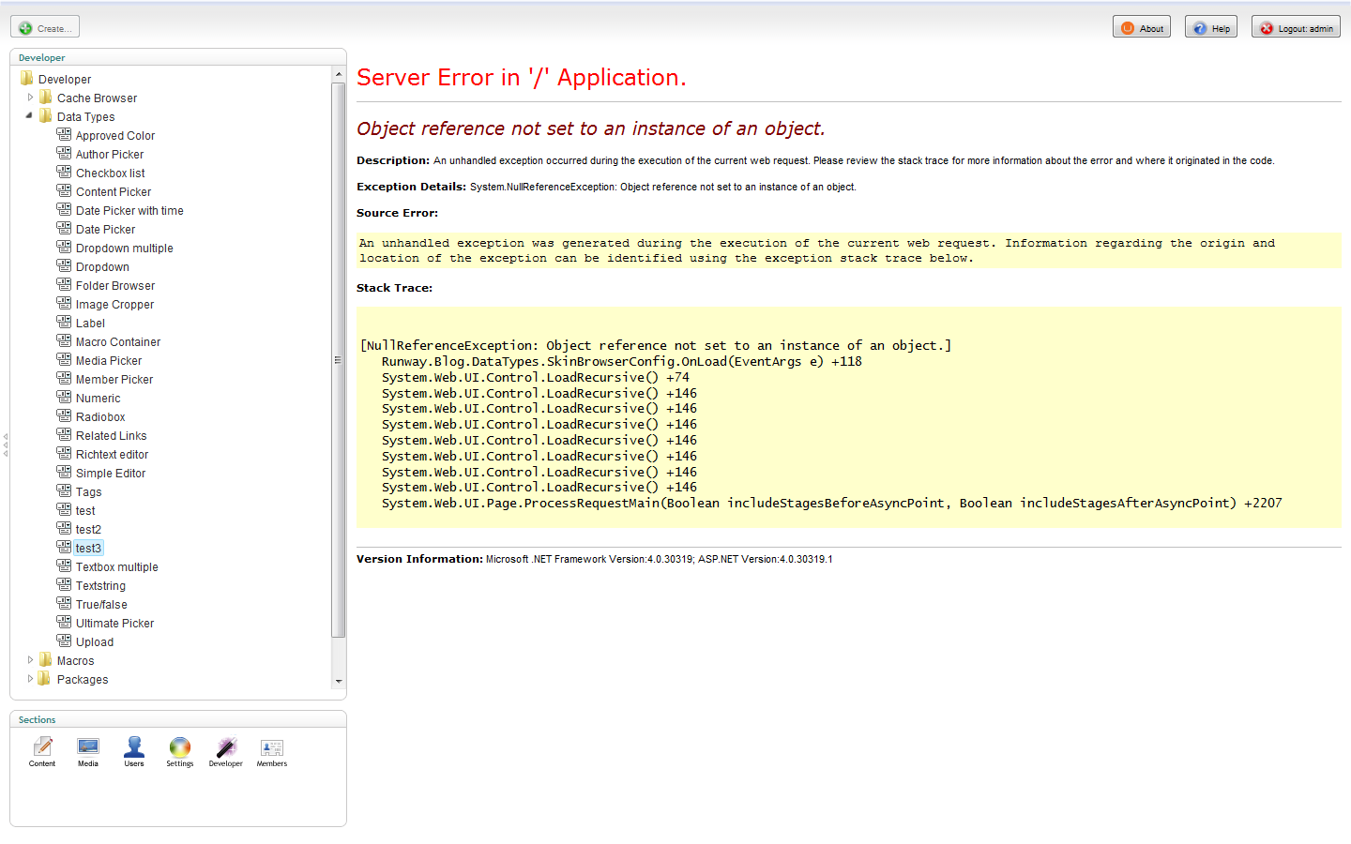Image resolution: width=1351 pixels, height=844 pixels.
Task: Click the tree scrollbar down arrow
Action: click(339, 682)
